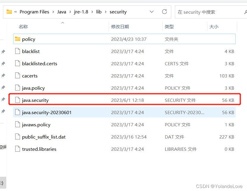
Task: Click the SECURITY-20230... type cell
Action: coord(184,113)
